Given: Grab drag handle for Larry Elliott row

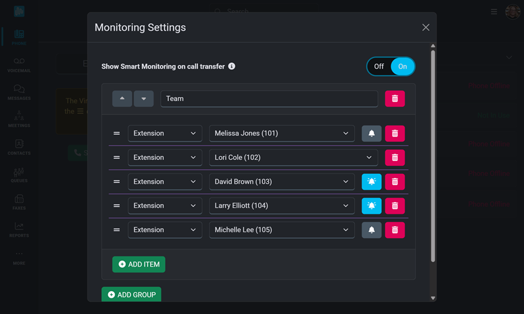Looking at the screenshot, I should click(x=116, y=205).
